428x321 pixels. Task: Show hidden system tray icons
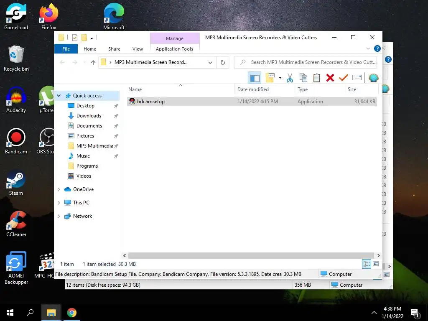(x=374, y=313)
